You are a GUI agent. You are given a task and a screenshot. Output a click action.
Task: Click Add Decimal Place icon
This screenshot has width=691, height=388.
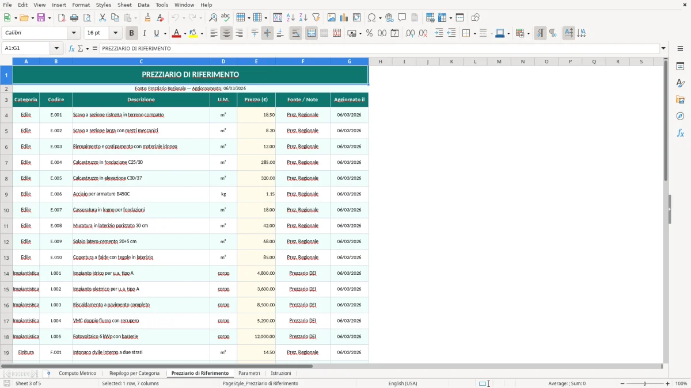[x=410, y=33]
